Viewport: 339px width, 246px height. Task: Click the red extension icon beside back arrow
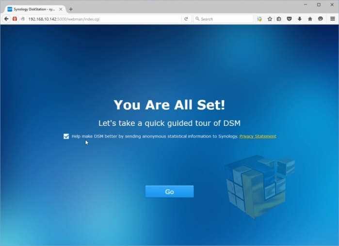tap(15, 19)
